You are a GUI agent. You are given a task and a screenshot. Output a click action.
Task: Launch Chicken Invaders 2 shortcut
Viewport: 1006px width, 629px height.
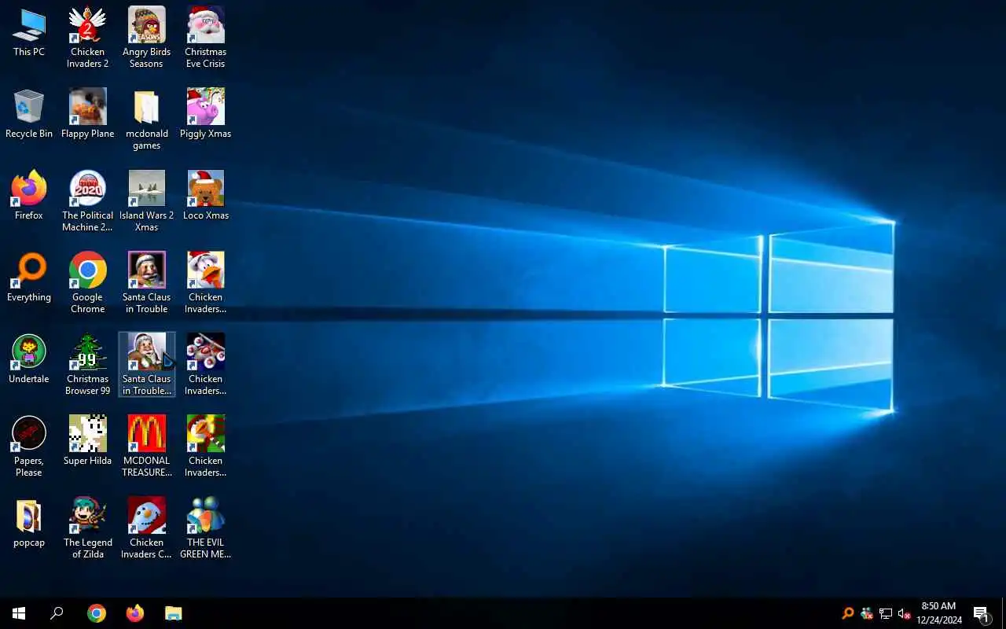click(x=87, y=37)
